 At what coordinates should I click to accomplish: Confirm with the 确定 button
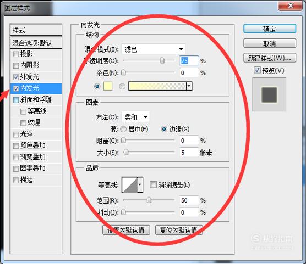(x=270, y=29)
